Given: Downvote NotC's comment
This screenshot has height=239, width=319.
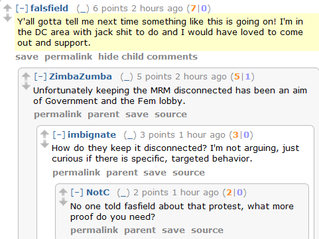Looking at the screenshot, I should click(63, 202).
